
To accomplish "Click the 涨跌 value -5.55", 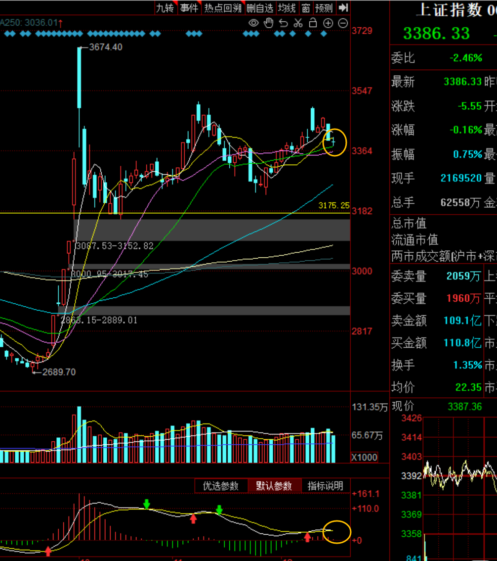I will coord(470,106).
